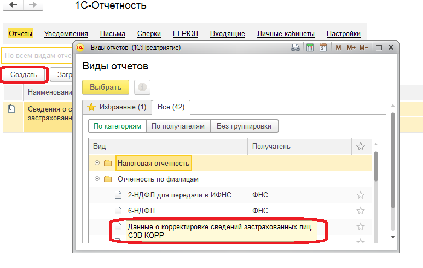The width and height of the screenshot is (423, 268).
Task: Add 2-НДФЛ для передачи в ИФНС to favorites
Action: (x=361, y=195)
